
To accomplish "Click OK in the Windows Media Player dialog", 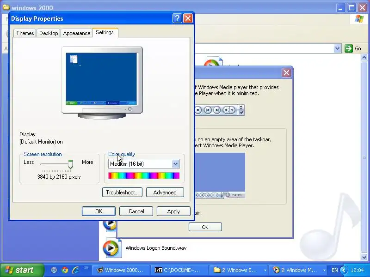I will [205, 227].
